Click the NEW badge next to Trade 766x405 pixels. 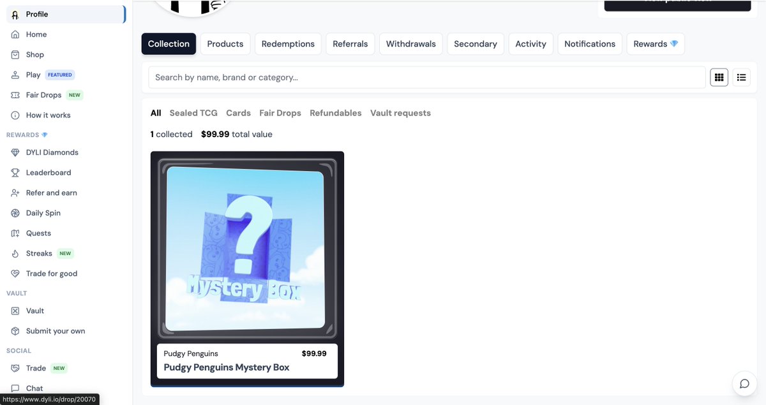click(x=59, y=368)
